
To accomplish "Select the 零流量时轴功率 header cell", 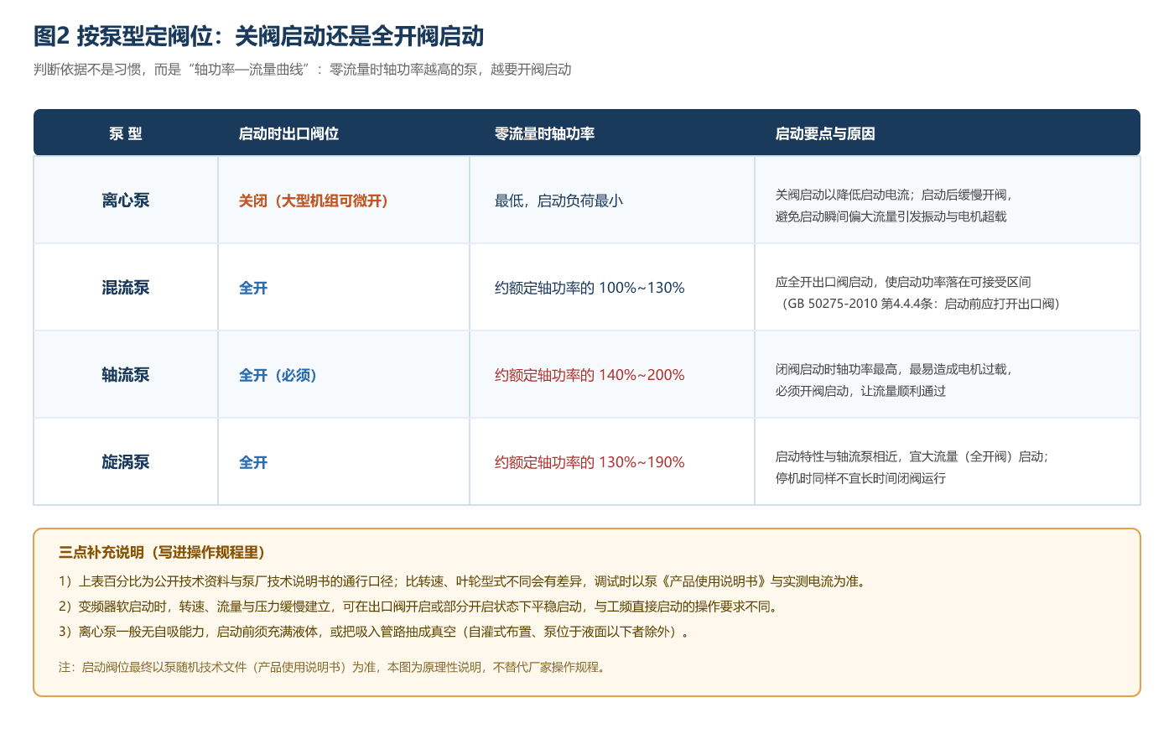I will [544, 133].
